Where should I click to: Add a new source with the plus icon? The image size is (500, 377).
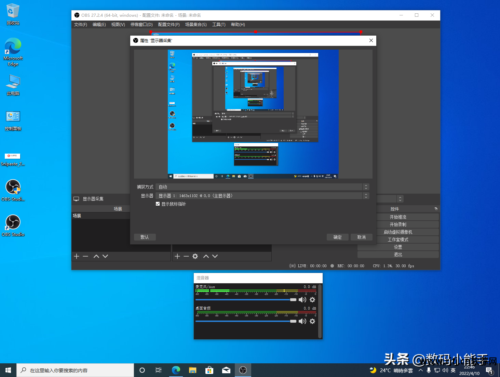tap(177, 256)
